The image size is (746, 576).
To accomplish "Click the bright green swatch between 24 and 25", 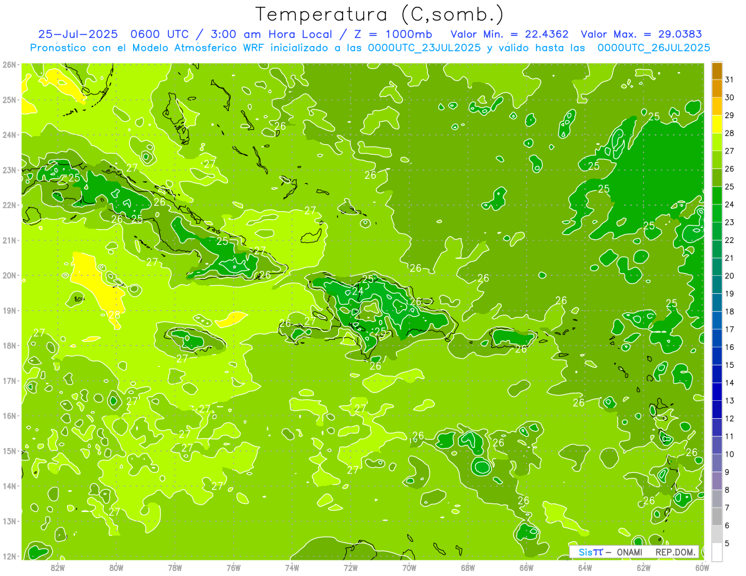I will click(x=717, y=196).
